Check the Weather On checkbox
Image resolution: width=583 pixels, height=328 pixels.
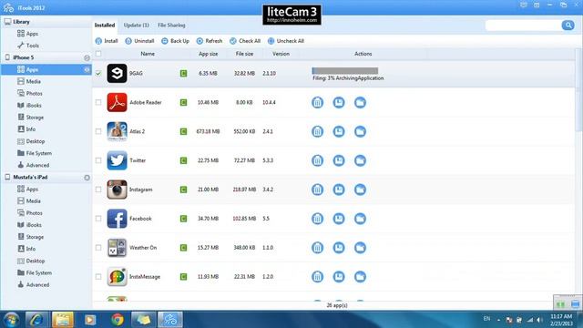click(x=98, y=247)
